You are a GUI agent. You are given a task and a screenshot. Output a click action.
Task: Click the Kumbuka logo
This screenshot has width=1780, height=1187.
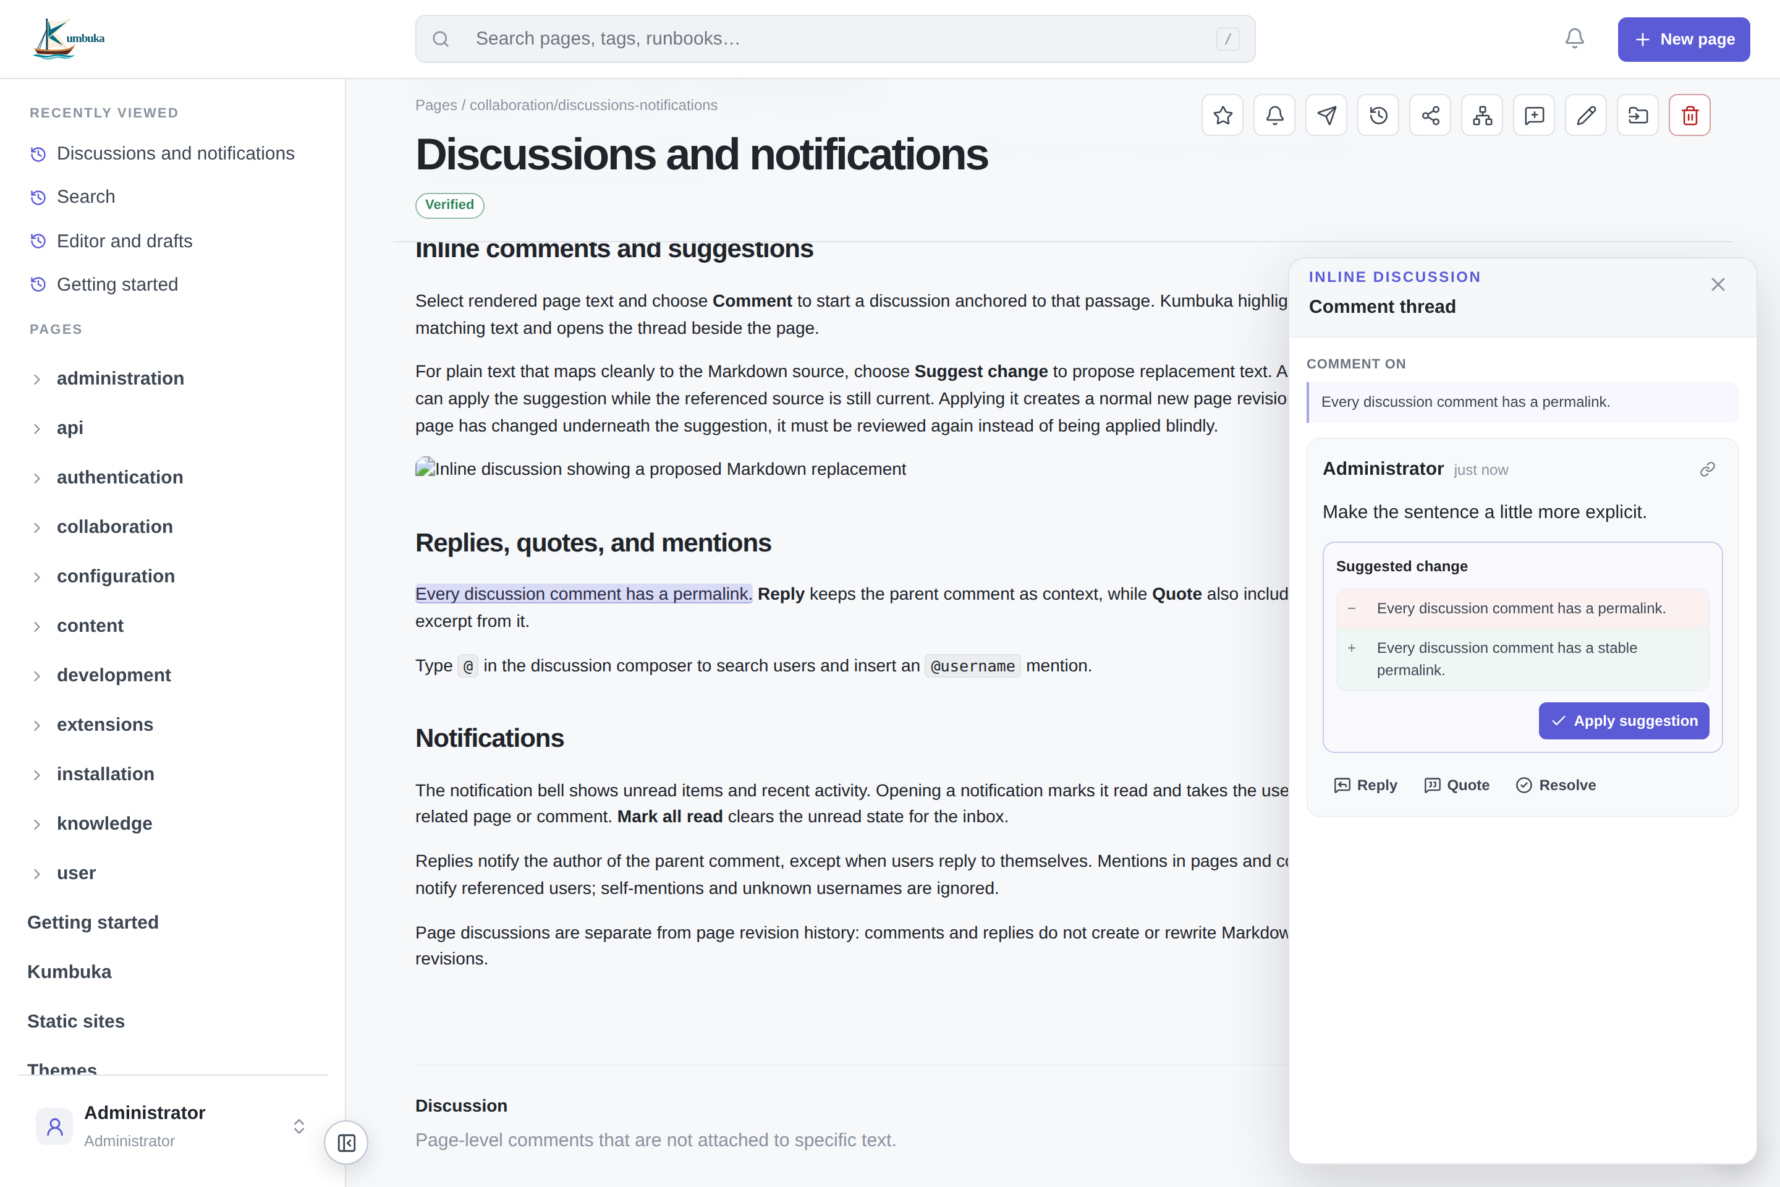point(69,38)
